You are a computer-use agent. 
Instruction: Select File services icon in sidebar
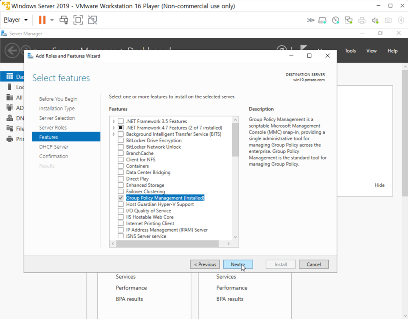tap(10, 128)
